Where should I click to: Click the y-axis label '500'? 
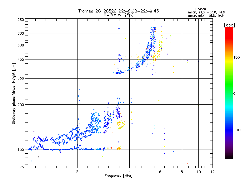click(x=21, y=45)
